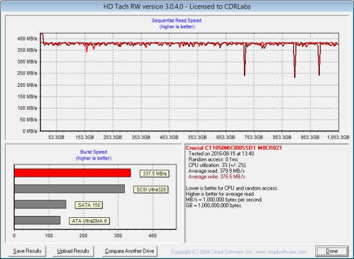Select the SCSI Ultra320 label
354x259 pixels.
click(x=151, y=190)
